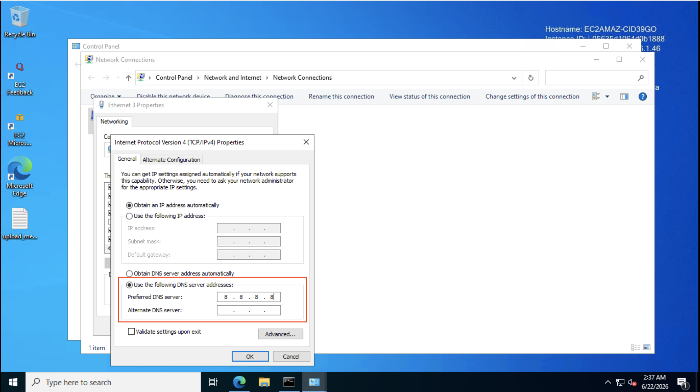Open File Explorer from the taskbar
The height and width of the screenshot is (392, 700).
(264, 382)
